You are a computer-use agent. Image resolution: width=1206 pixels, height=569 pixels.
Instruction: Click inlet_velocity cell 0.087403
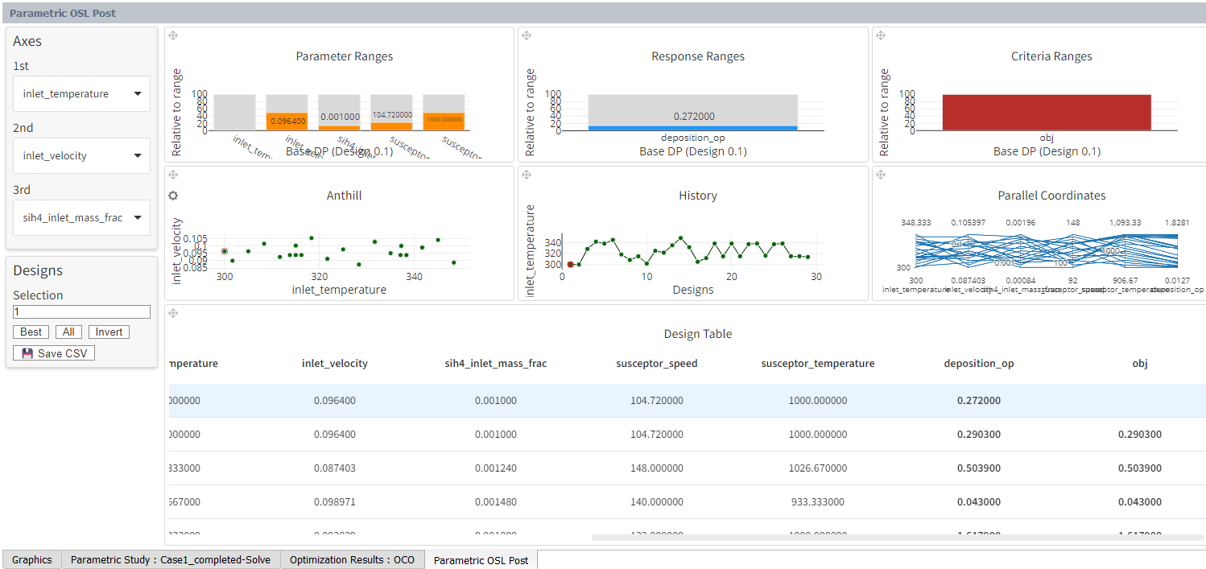tap(335, 468)
